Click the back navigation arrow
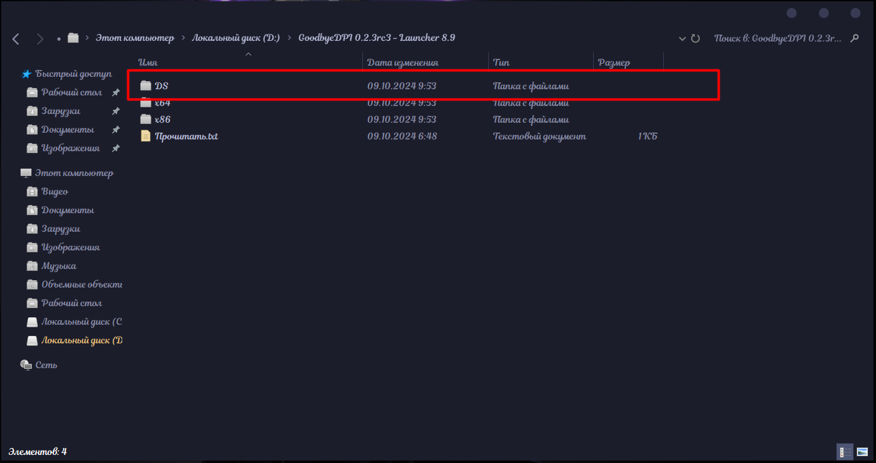The image size is (876, 463). pyautogui.click(x=16, y=39)
